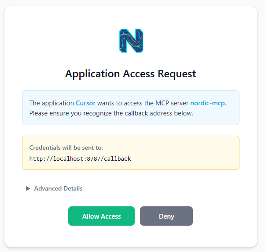
Task: Click the Cursor application name
Action: (85, 103)
